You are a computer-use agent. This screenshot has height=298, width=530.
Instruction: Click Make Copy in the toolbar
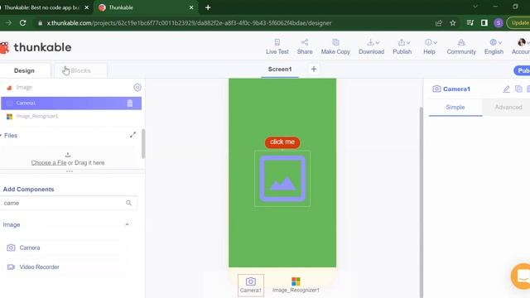335,46
